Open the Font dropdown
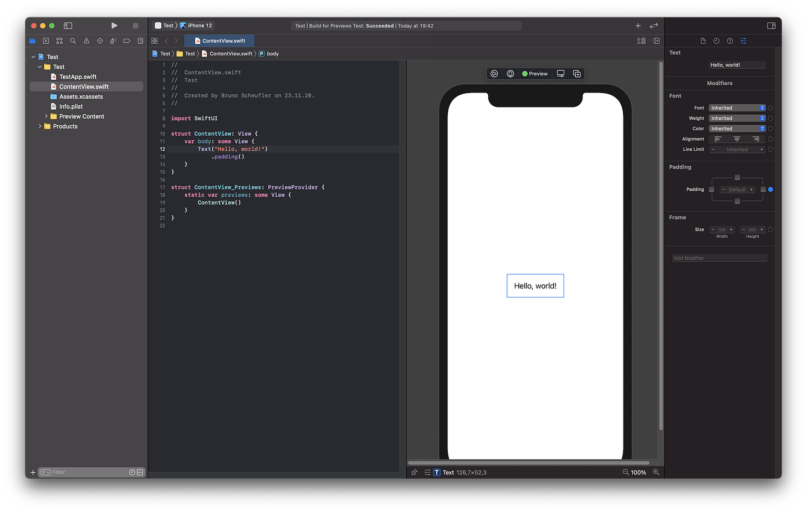 point(737,108)
